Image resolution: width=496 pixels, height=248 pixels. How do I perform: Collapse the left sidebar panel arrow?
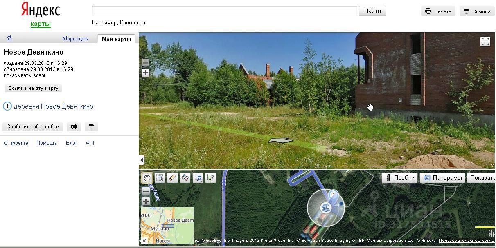tap(142, 160)
